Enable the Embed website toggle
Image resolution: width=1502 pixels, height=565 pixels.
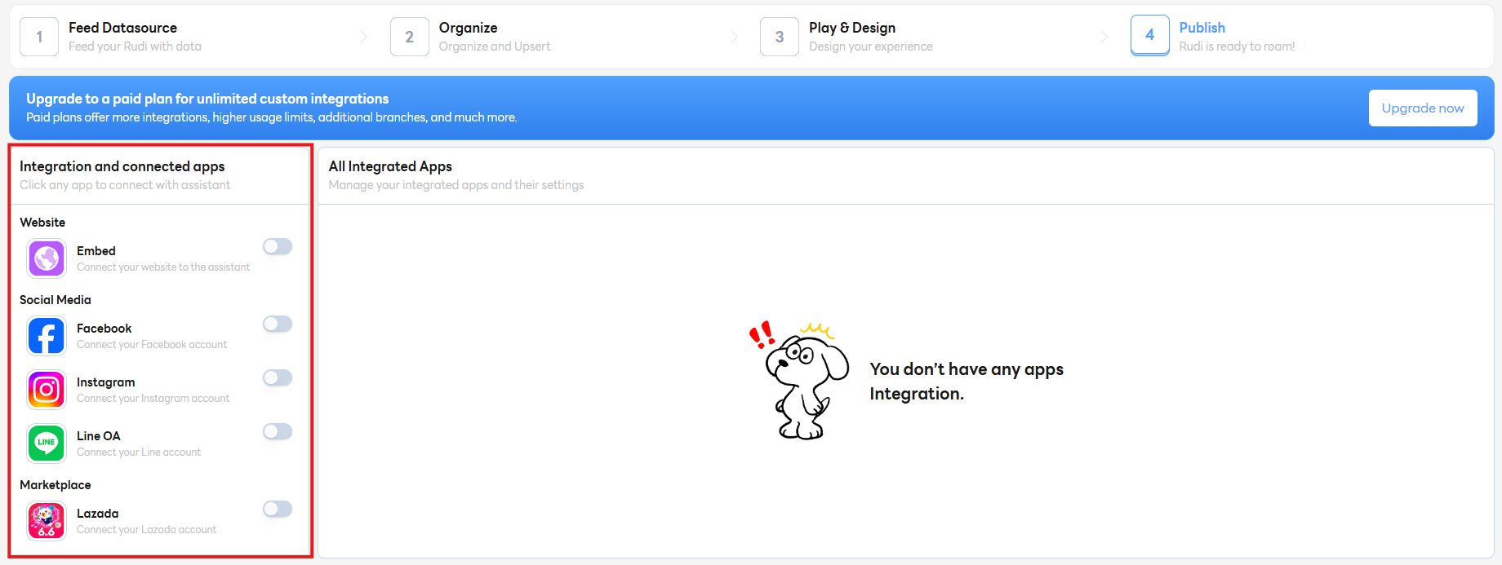pos(278,246)
